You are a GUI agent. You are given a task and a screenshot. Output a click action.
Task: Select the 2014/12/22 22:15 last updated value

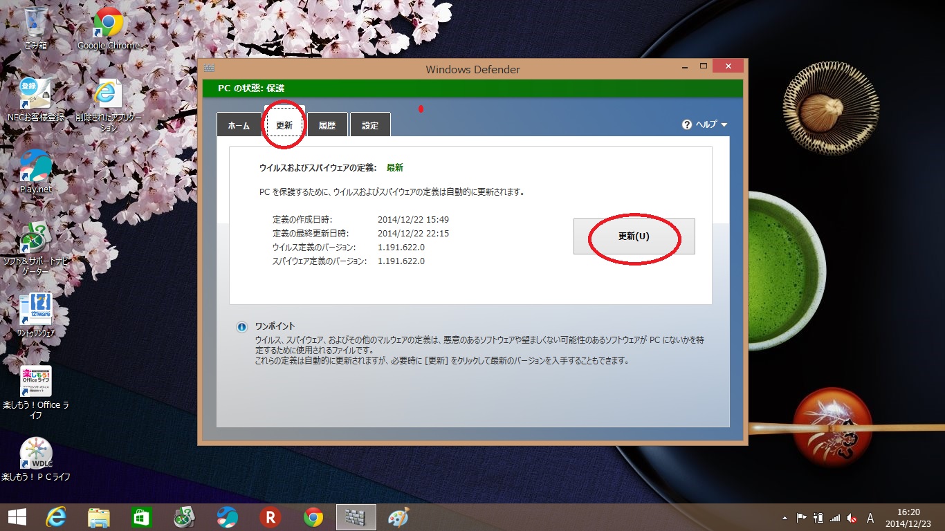[413, 234]
